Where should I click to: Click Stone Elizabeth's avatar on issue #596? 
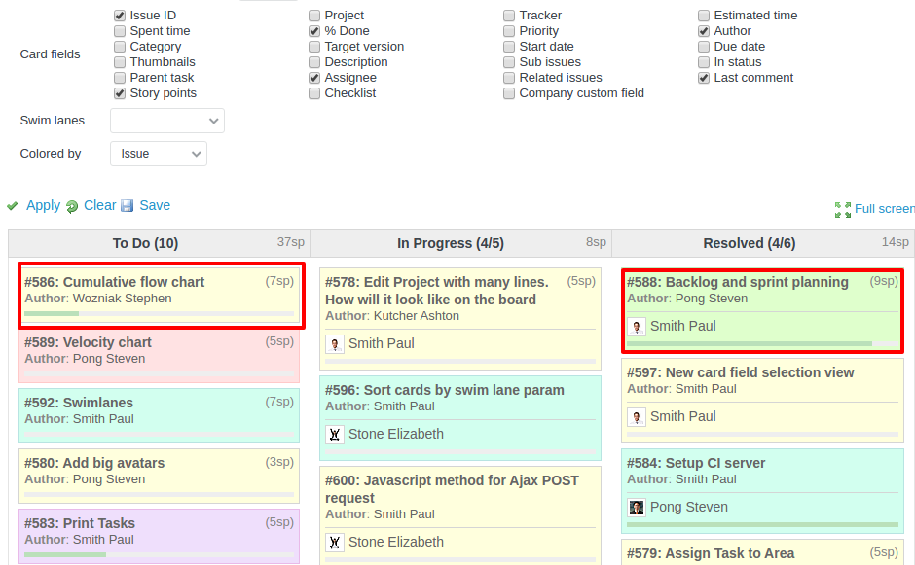[x=335, y=434]
